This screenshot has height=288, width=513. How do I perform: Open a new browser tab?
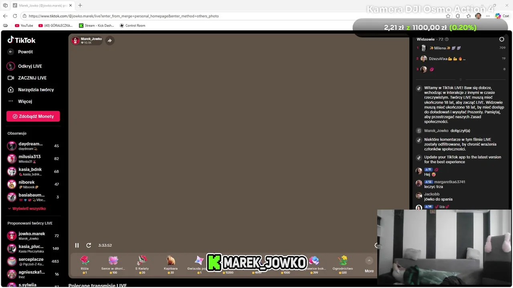pos(80,5)
